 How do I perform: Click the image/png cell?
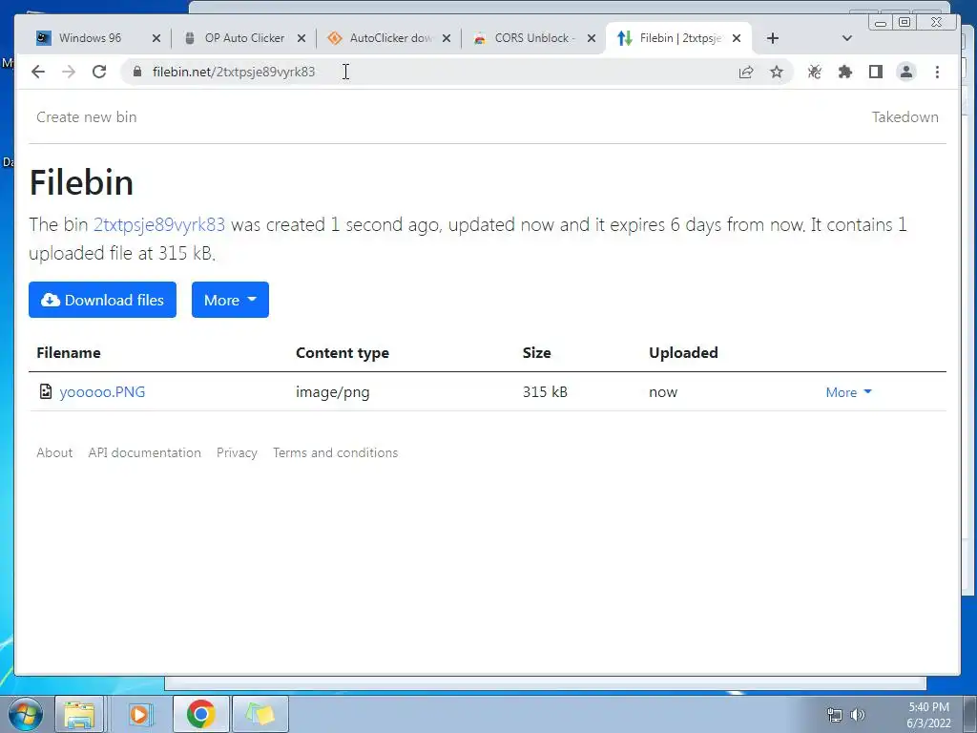333,392
